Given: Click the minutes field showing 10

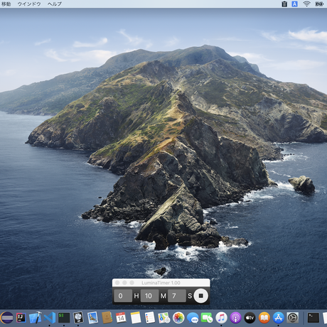Looking at the screenshot, I should pos(149,296).
